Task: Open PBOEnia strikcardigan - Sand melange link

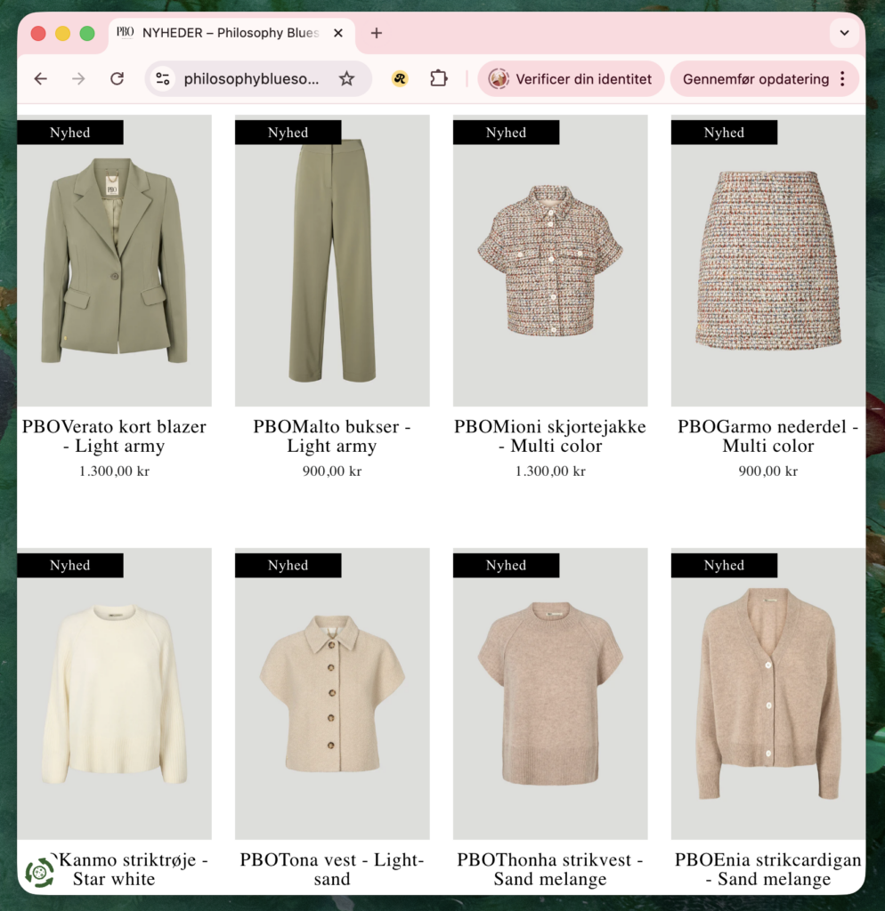Action: tap(768, 869)
